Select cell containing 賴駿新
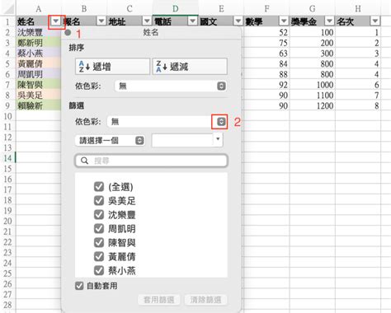This screenshot has width=391, height=313. tap(39, 105)
